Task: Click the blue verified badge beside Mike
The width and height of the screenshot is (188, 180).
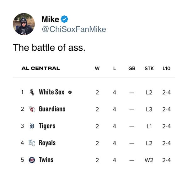Action: [64, 19]
